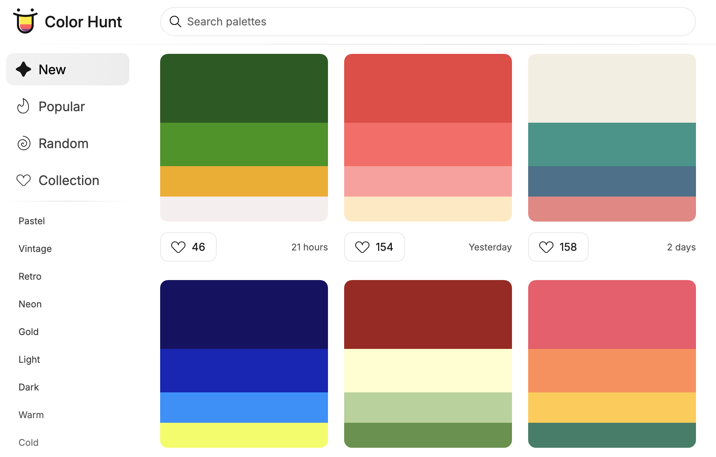This screenshot has width=716, height=457.
Task: Click the Random spiral icon
Action: (x=23, y=143)
